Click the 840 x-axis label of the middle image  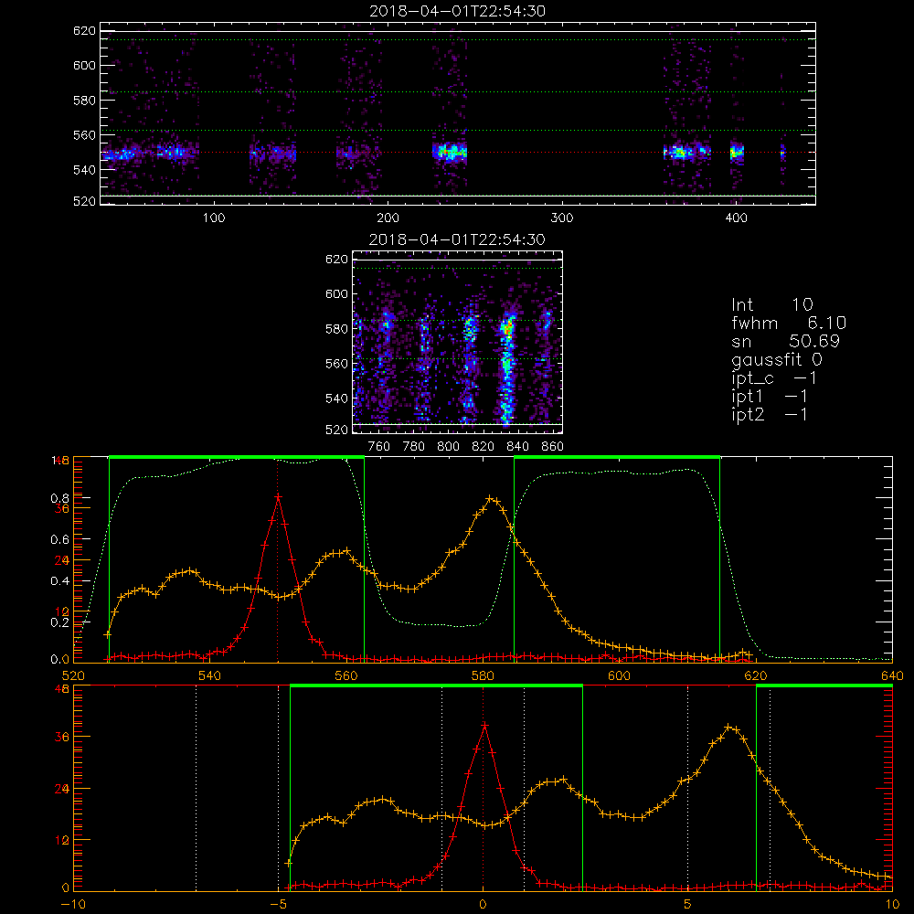517,447
